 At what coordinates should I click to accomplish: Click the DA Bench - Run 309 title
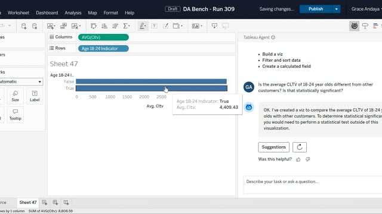point(209,9)
